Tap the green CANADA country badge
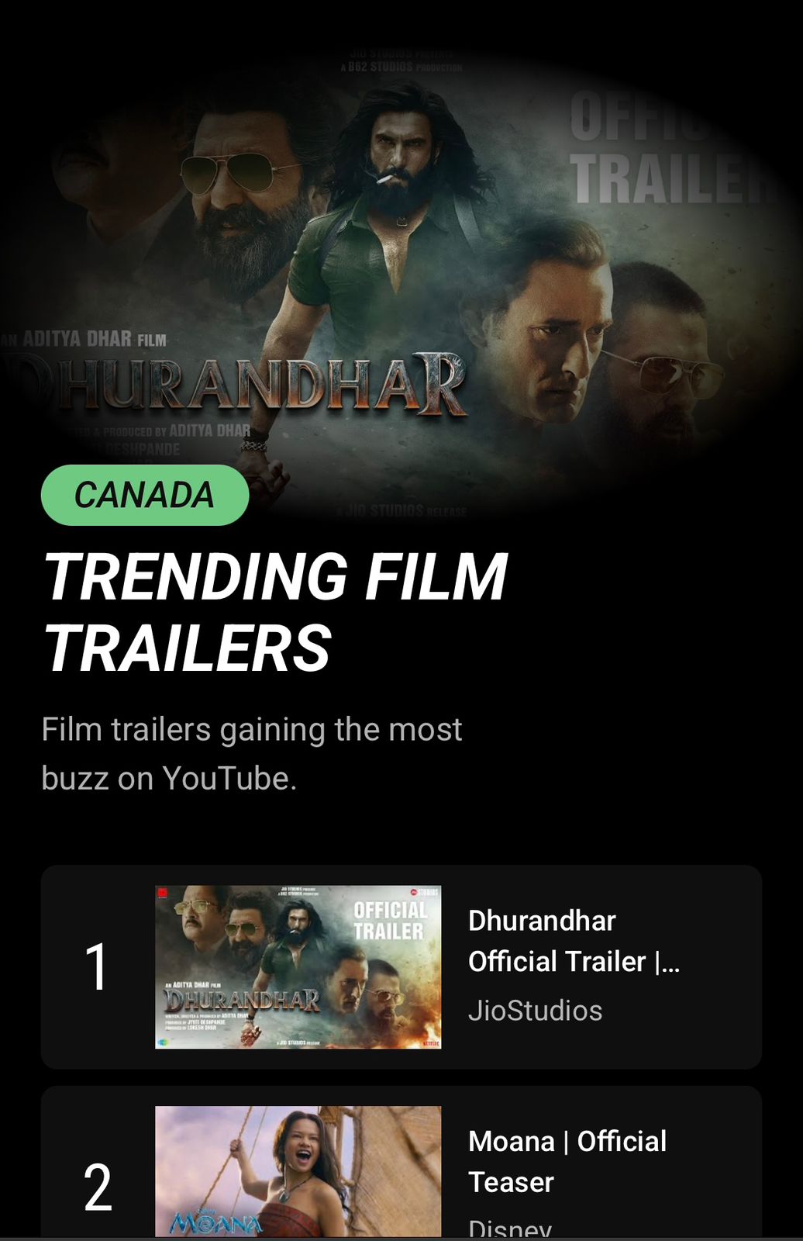Screen dimensions: 803x1241 [x=145, y=495]
